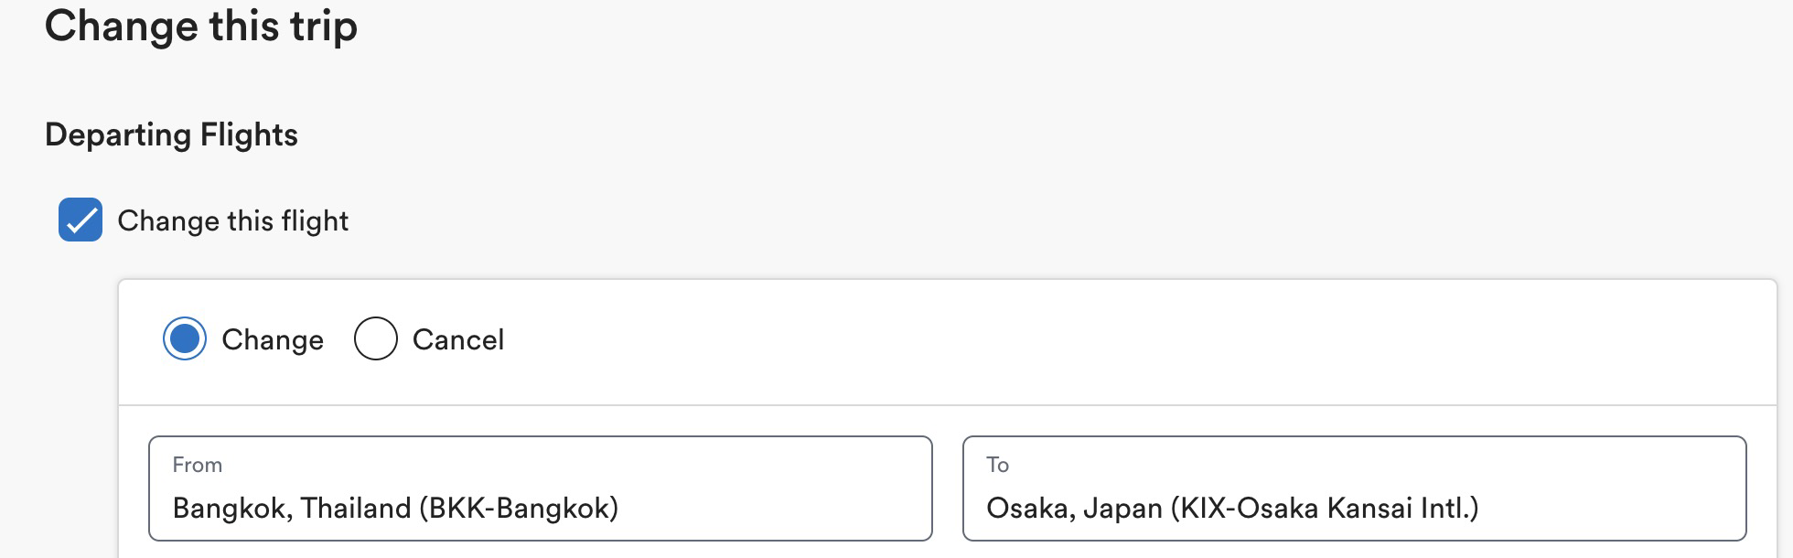Click the "Cancel" option label text
The image size is (1793, 558).
coord(457,339)
